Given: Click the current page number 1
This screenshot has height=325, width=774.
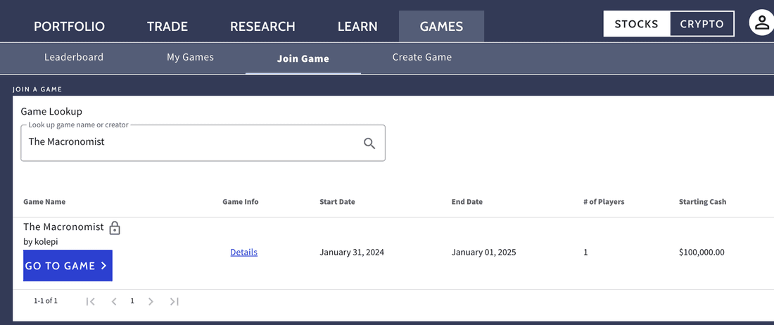Looking at the screenshot, I should click(132, 301).
